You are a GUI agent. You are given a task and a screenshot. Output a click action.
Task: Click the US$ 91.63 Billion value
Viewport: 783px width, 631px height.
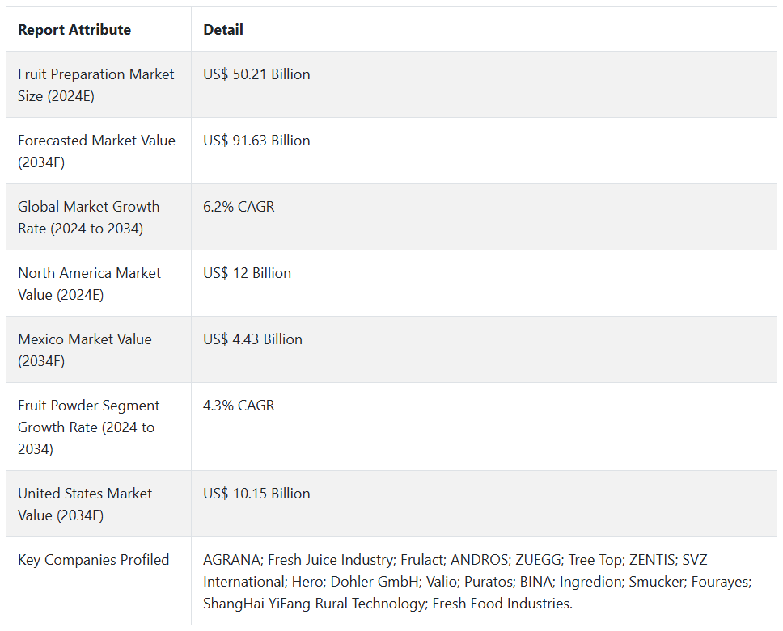click(x=256, y=141)
